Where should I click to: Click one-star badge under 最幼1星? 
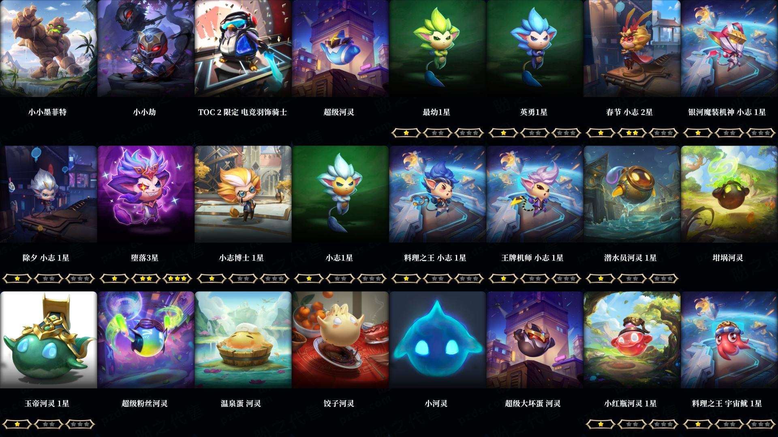pyautogui.click(x=406, y=133)
